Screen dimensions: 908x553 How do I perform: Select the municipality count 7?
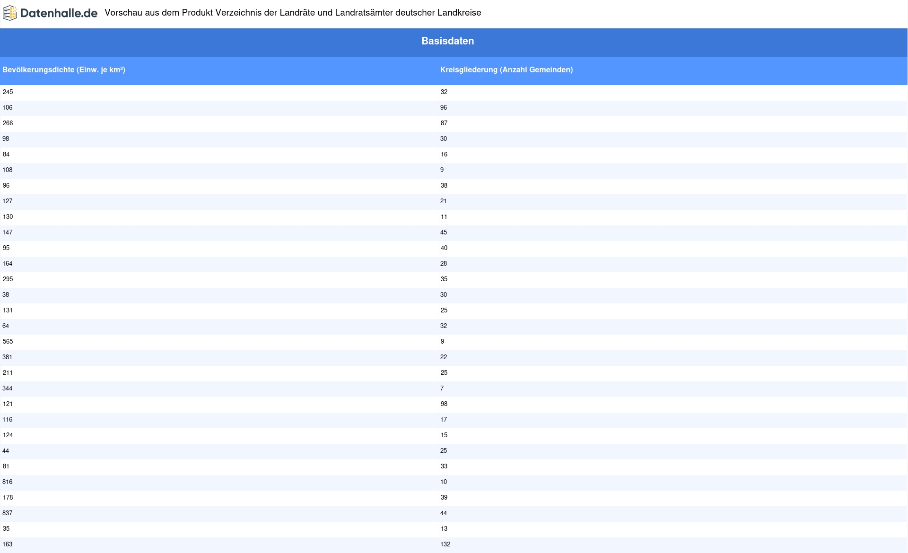point(442,389)
